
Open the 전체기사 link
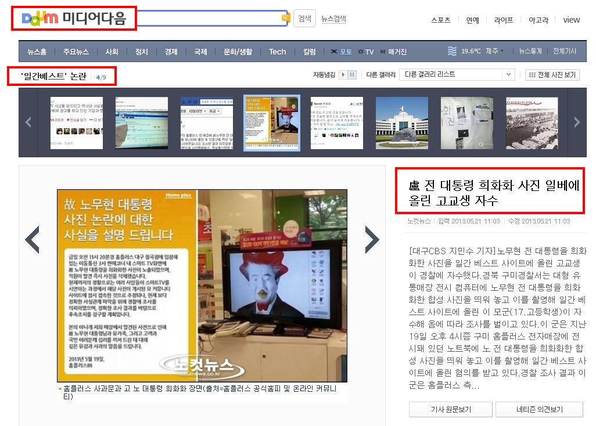(565, 51)
